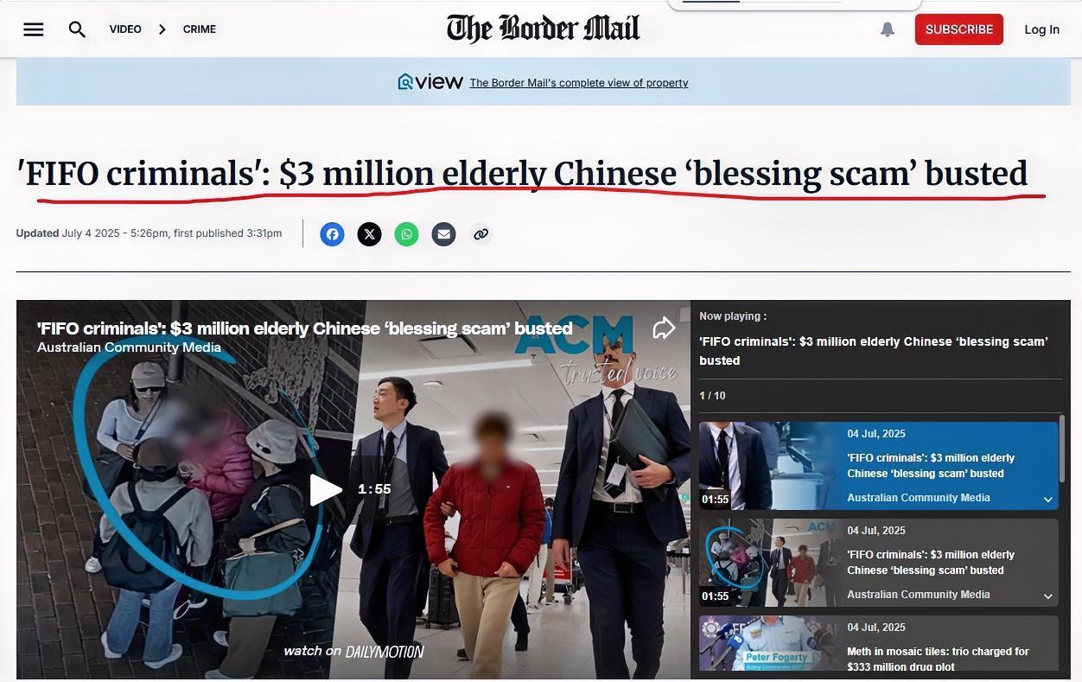The image size is (1082, 682).
Task: Open the hamburger navigation menu
Action: point(34,29)
